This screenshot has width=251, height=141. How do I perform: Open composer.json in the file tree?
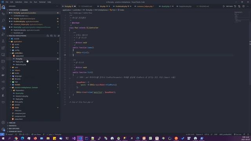[x=20, y=114]
